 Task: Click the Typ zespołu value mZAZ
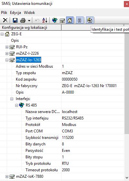point(67,73)
